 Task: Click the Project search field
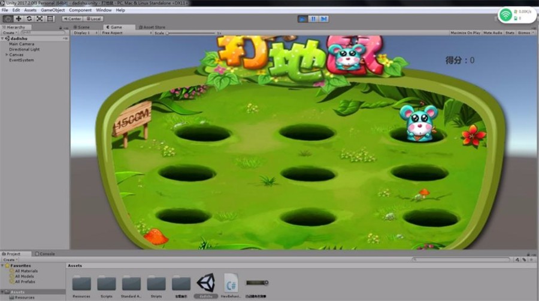pos(461,260)
